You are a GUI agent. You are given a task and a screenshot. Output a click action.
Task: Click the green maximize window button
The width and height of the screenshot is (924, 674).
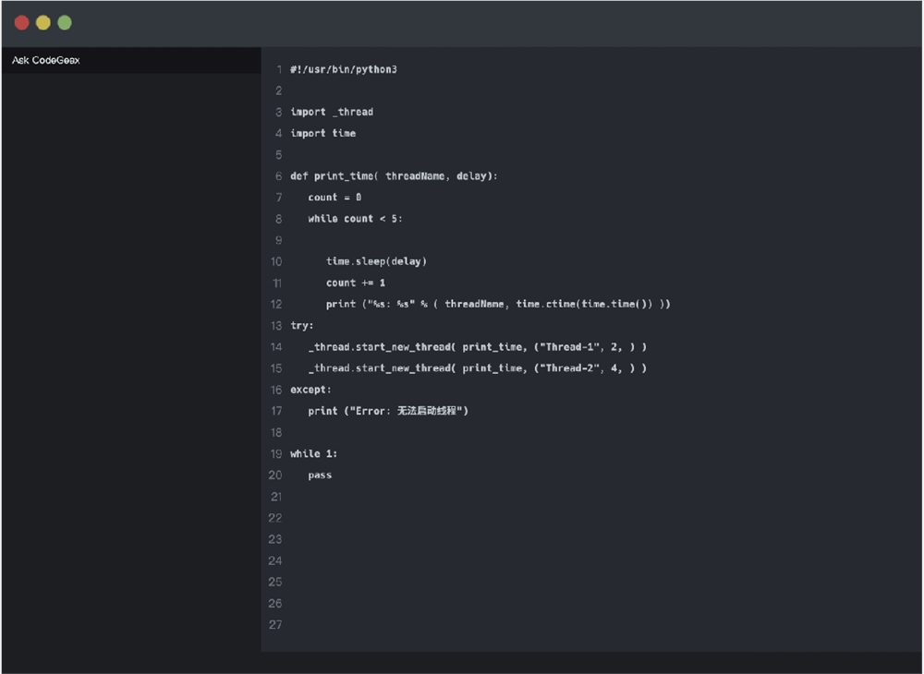[x=65, y=22]
